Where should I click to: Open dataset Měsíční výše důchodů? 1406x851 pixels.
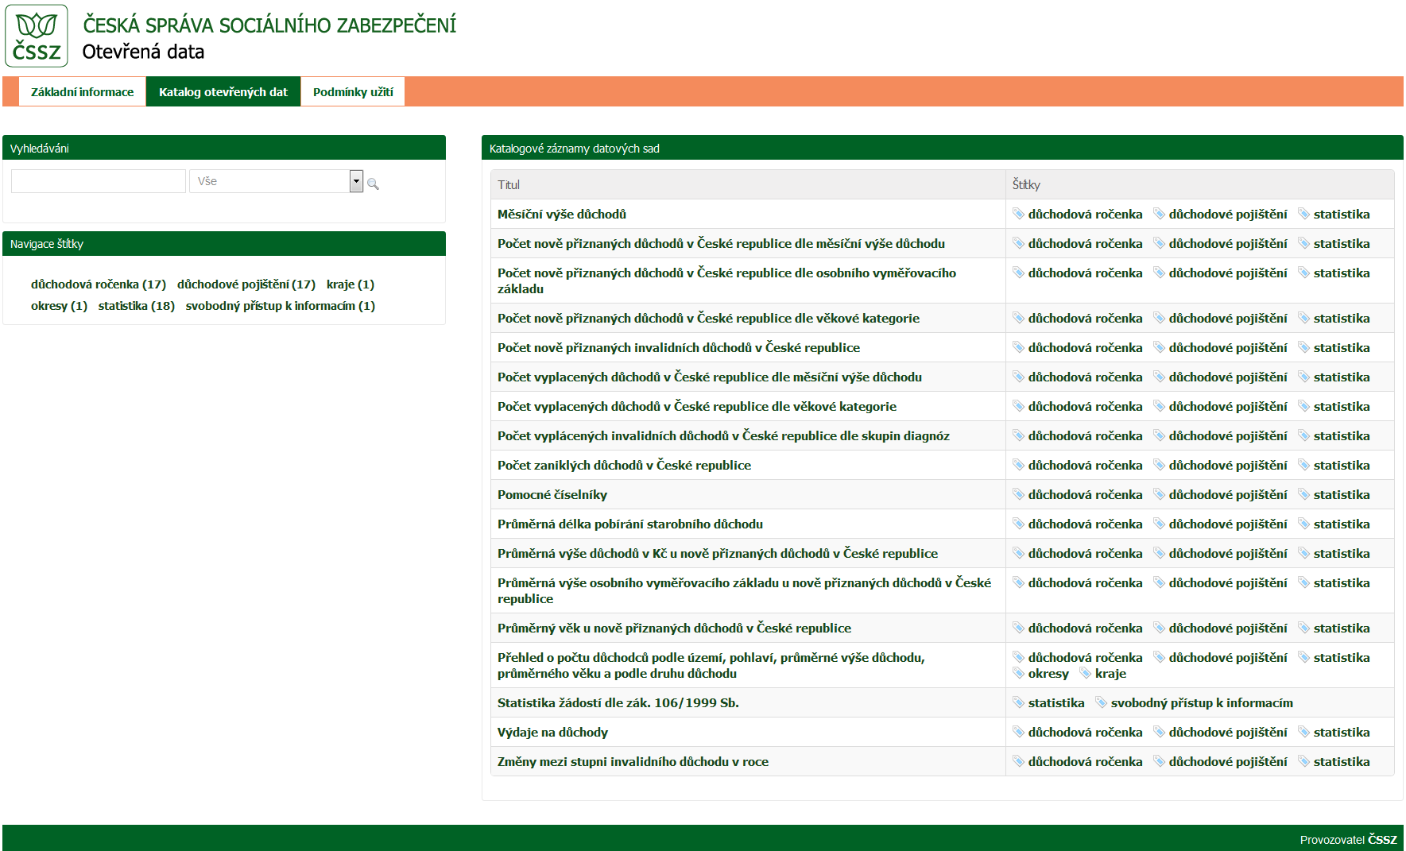(562, 214)
